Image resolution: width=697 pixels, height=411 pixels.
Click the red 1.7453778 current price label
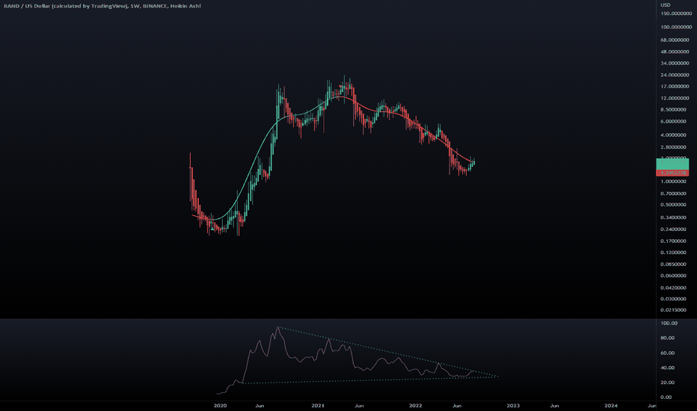[x=672, y=173]
